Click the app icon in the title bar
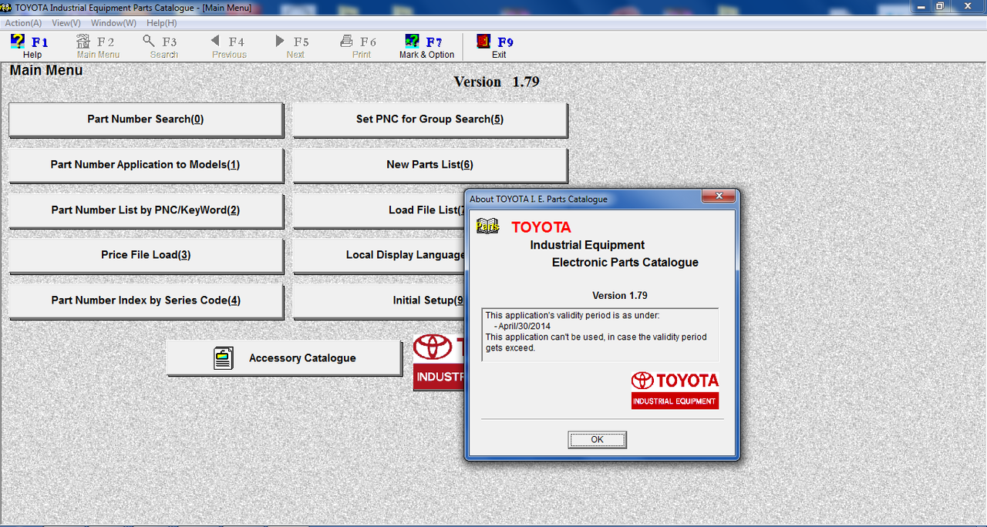Image resolution: width=987 pixels, height=527 pixels. tap(7, 7)
